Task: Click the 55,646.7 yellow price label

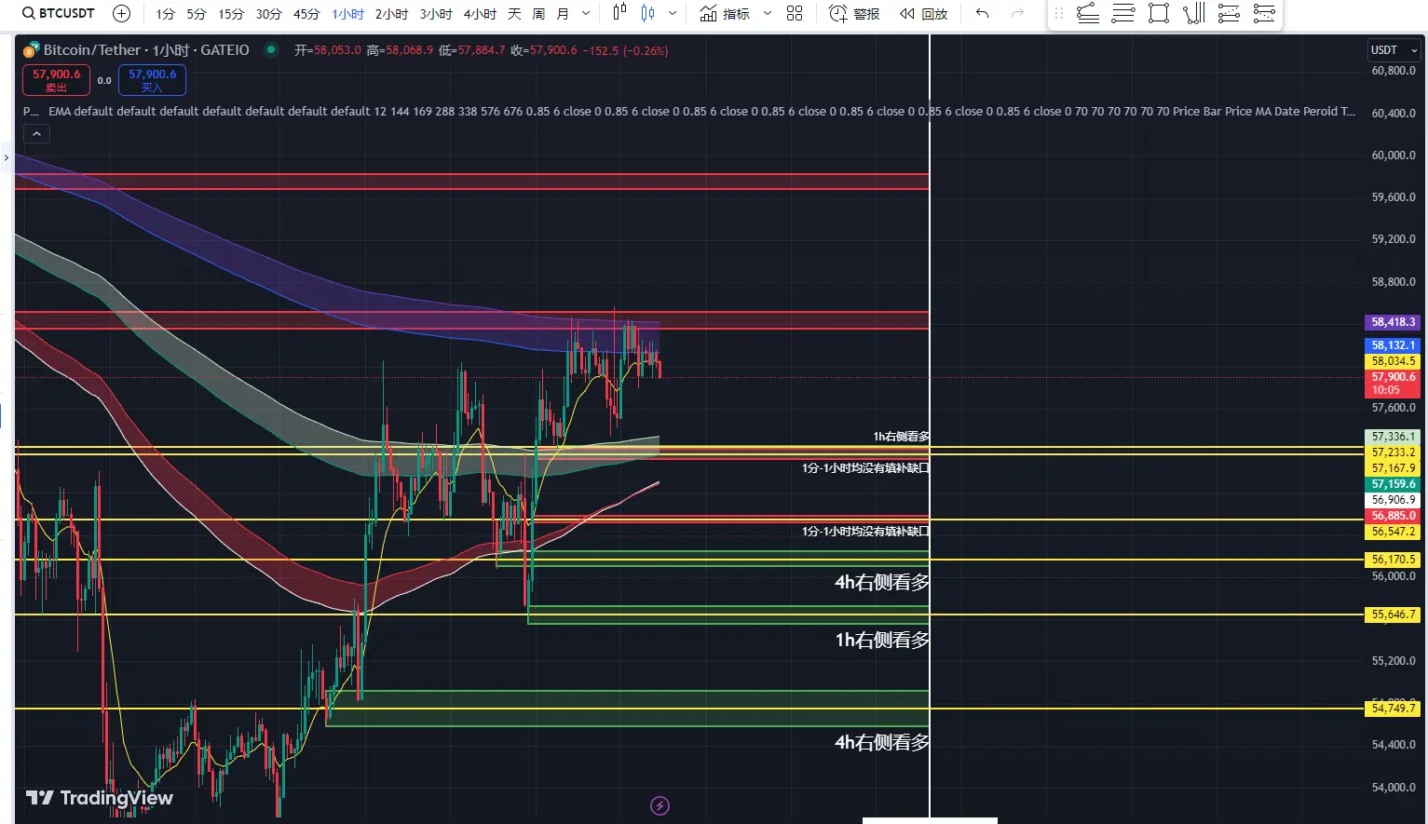Action: (x=1393, y=615)
